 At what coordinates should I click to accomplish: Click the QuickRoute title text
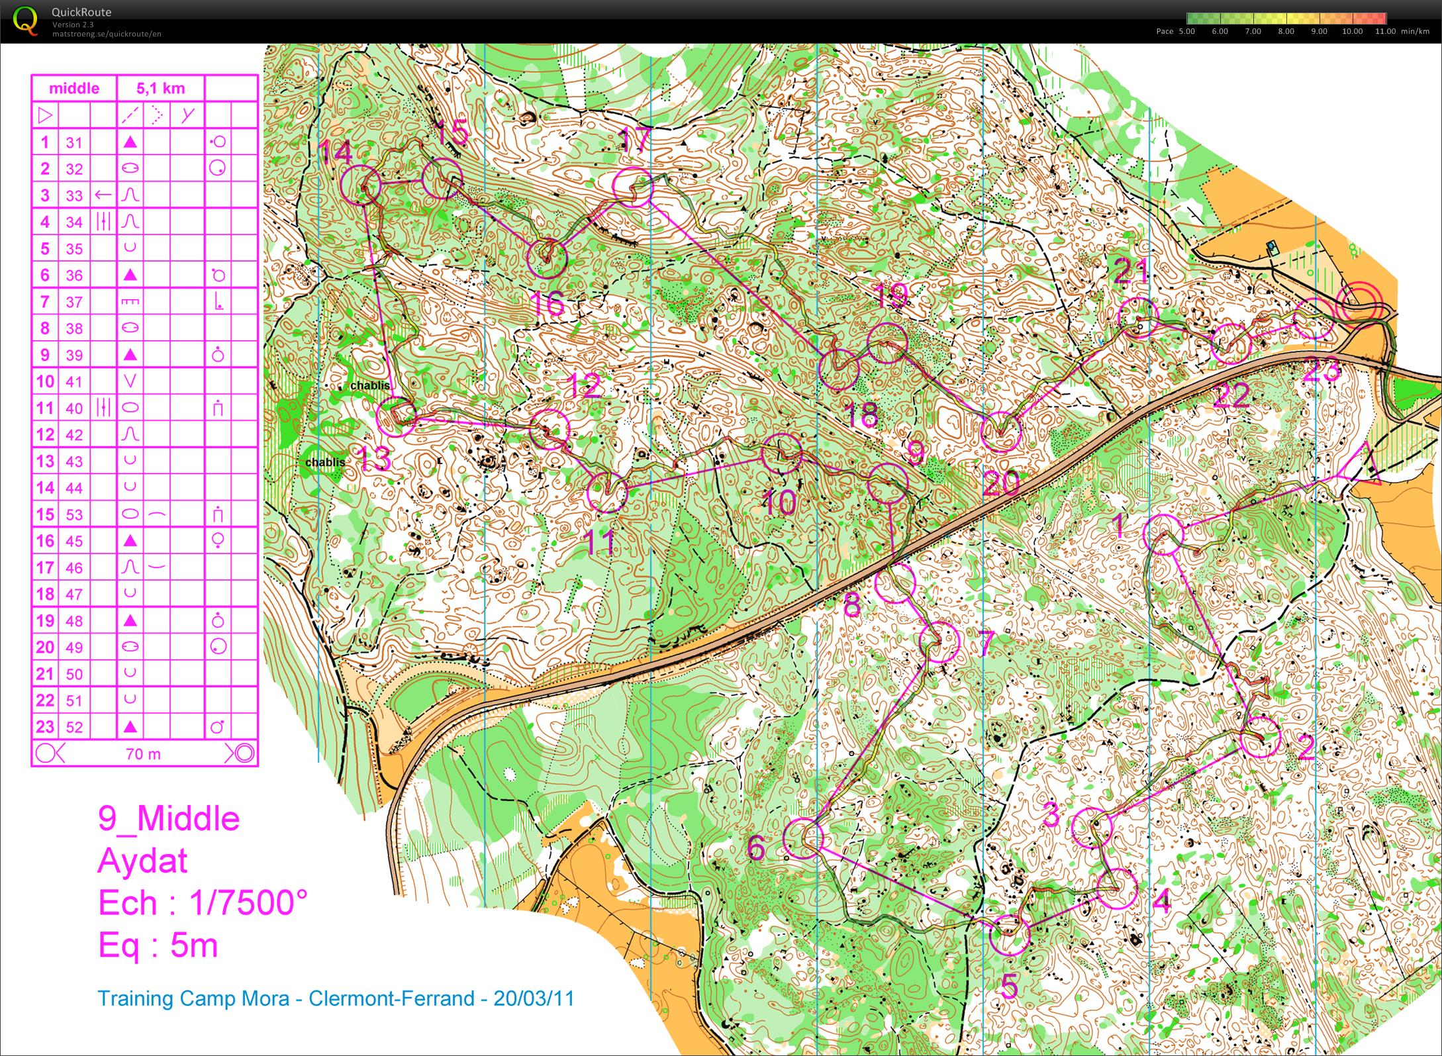point(81,12)
